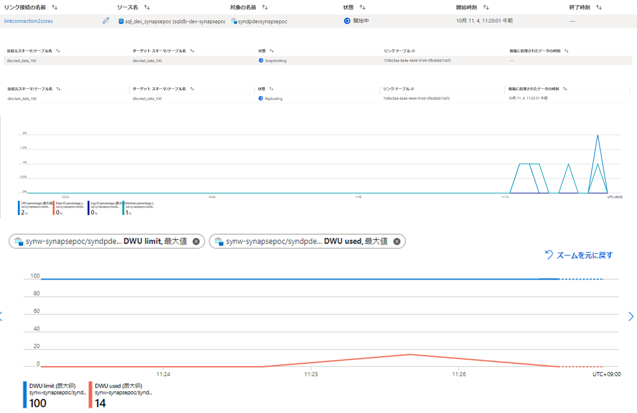Image resolution: width=637 pixels, height=413 pixels.
Task: Click sql_dev_synapsepoc source database name
Action: pyautogui.click(x=148, y=22)
